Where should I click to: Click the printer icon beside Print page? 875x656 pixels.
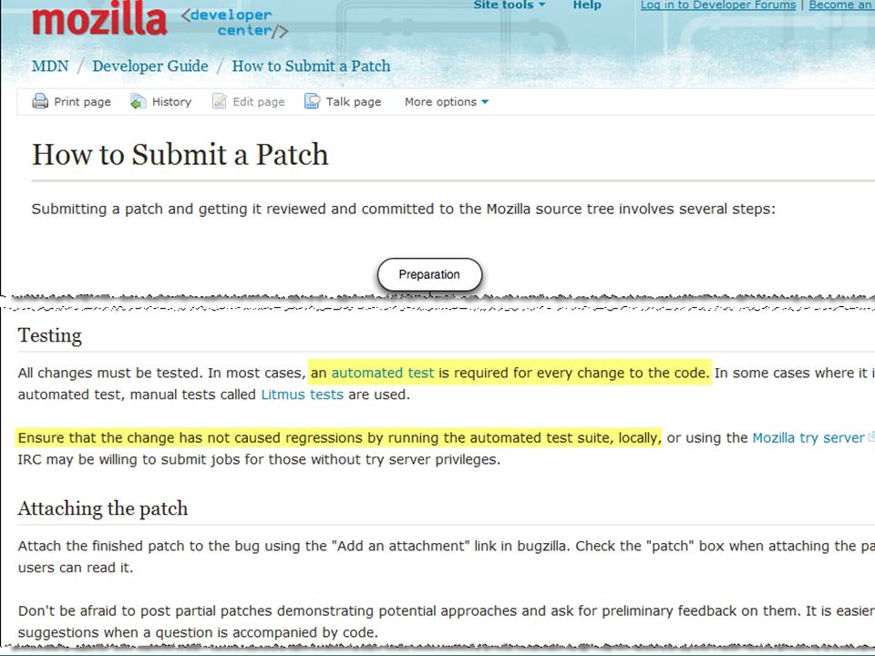coord(40,101)
